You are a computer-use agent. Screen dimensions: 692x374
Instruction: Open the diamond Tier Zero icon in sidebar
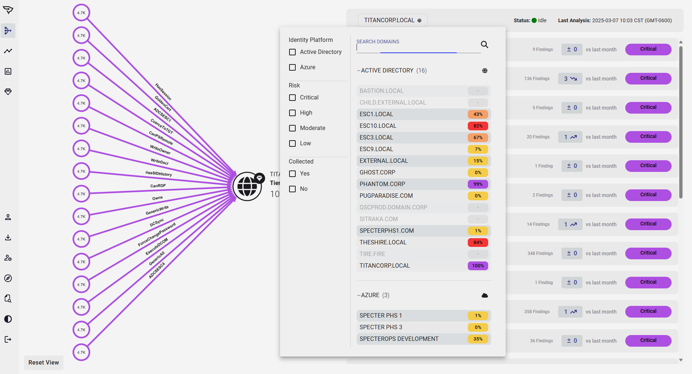[x=8, y=92]
